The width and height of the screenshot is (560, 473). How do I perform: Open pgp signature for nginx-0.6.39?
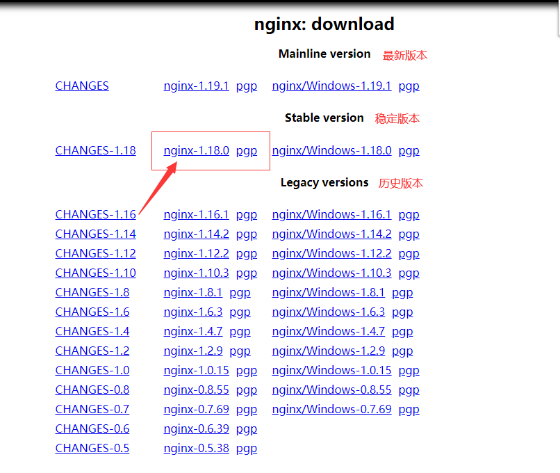click(x=247, y=429)
